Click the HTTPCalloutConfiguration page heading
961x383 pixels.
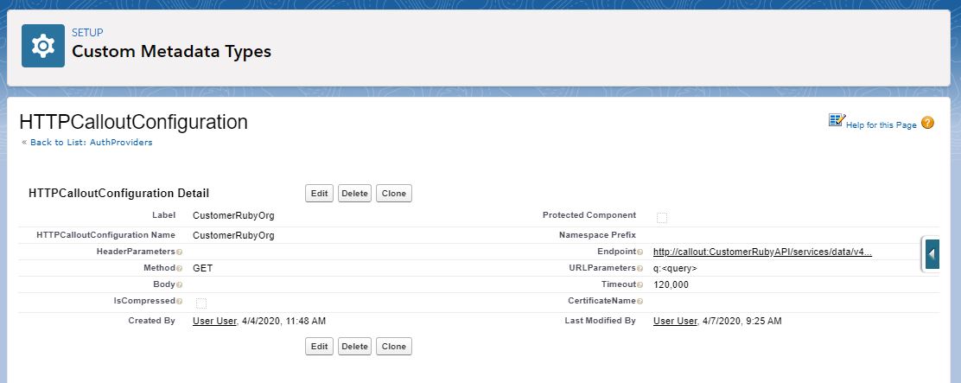click(x=134, y=122)
